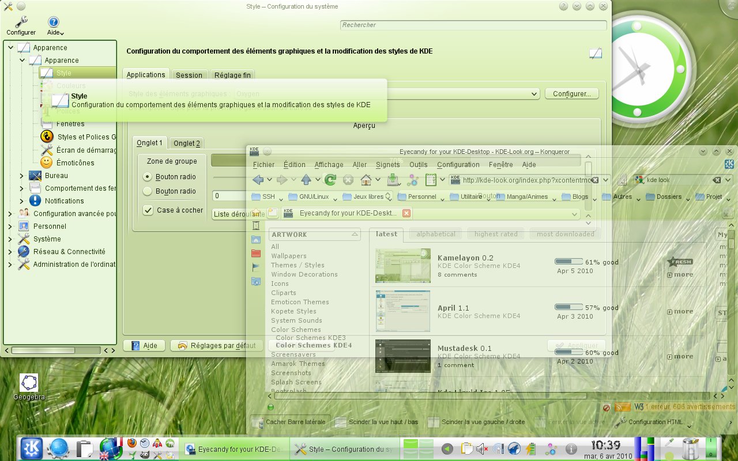Open the ARTWORK category dropdown

315,235
